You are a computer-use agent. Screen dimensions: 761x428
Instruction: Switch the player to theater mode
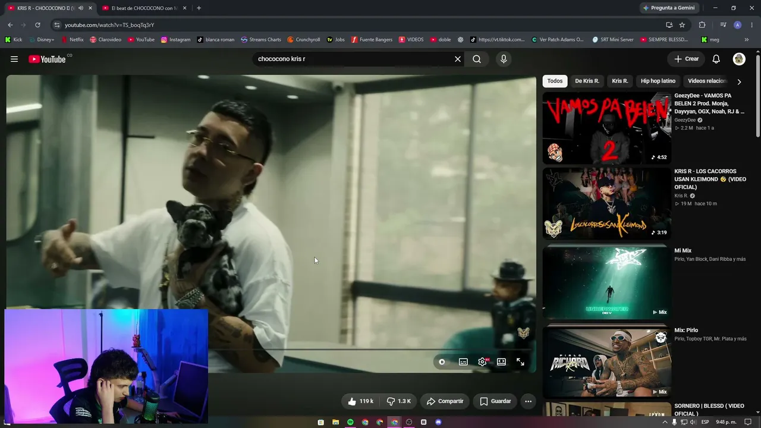click(x=501, y=361)
